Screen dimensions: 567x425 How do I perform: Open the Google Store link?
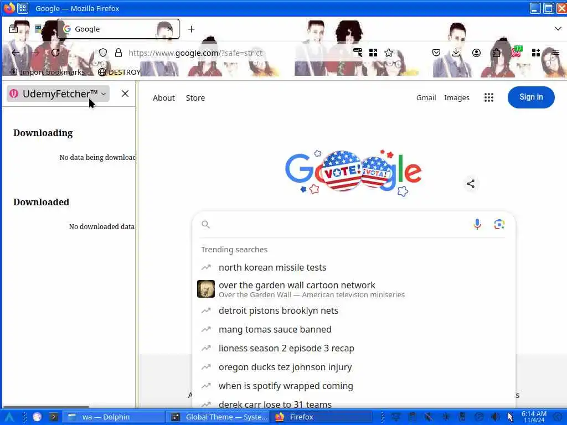pos(195,98)
